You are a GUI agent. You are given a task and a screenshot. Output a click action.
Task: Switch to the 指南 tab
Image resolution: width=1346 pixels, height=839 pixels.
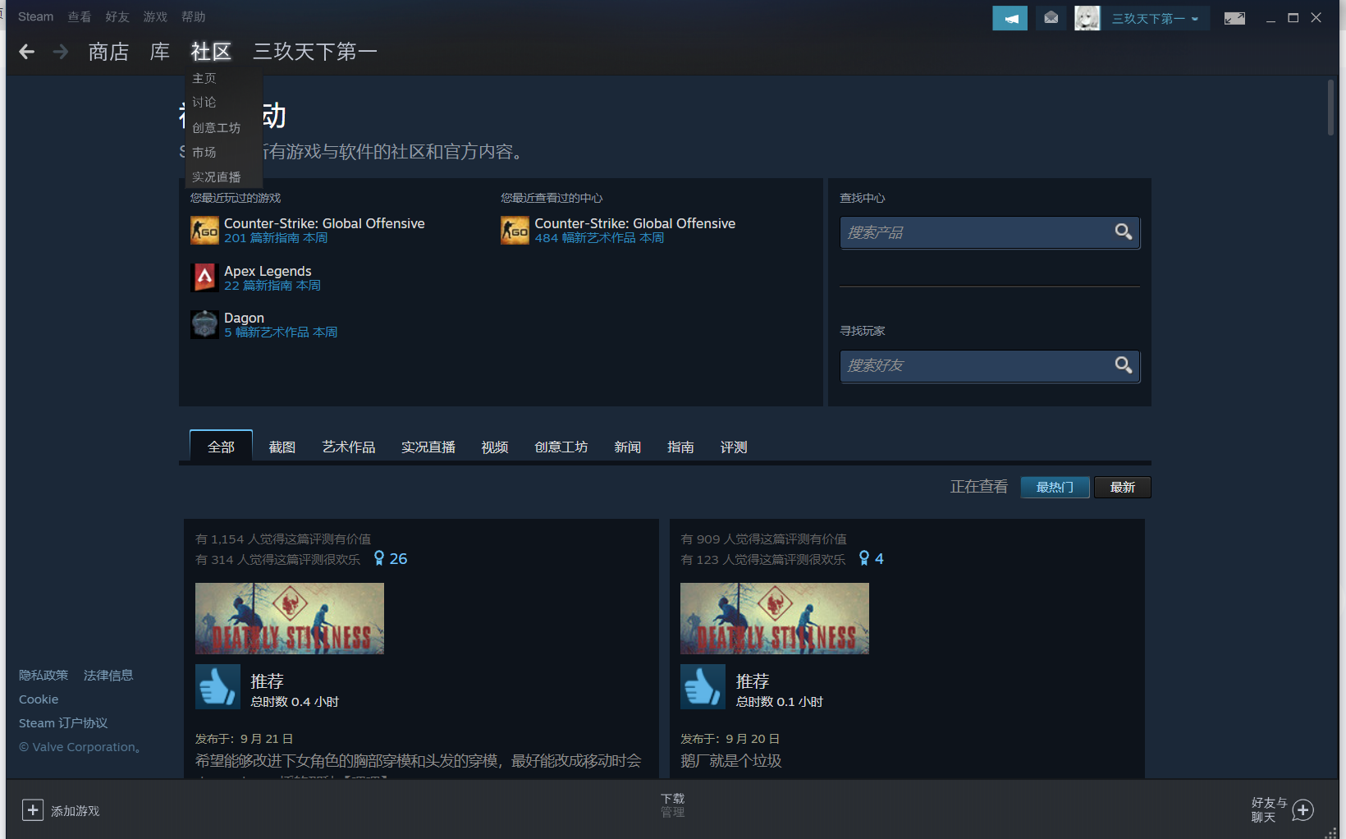click(681, 447)
